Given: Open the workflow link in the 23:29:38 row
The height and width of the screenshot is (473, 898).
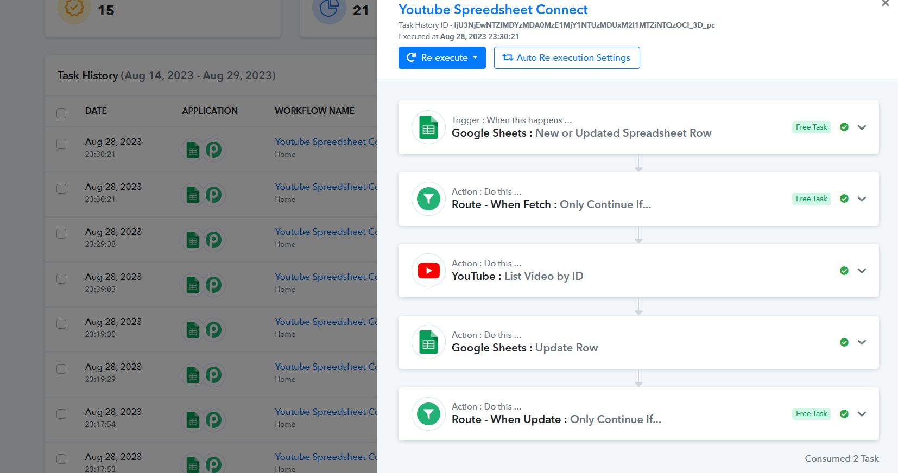Looking at the screenshot, I should click(x=326, y=232).
